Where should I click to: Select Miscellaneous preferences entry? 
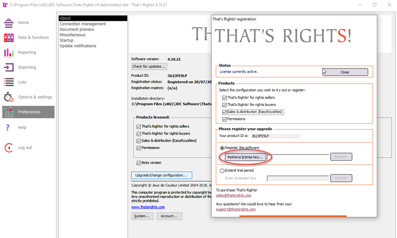(x=72, y=35)
